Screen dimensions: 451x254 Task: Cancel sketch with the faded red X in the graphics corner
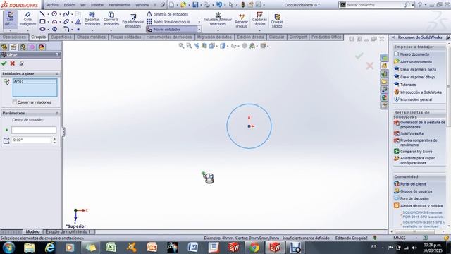pos(370,66)
